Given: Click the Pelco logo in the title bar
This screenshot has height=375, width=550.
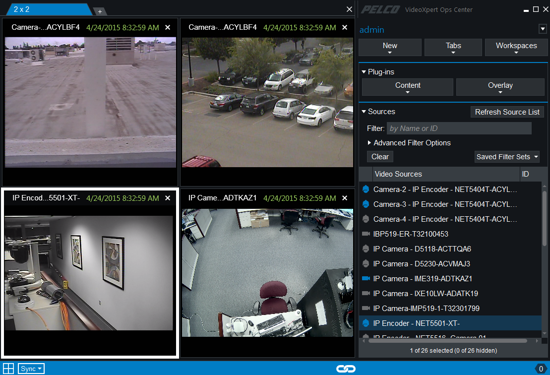Looking at the screenshot, I should click(380, 9).
